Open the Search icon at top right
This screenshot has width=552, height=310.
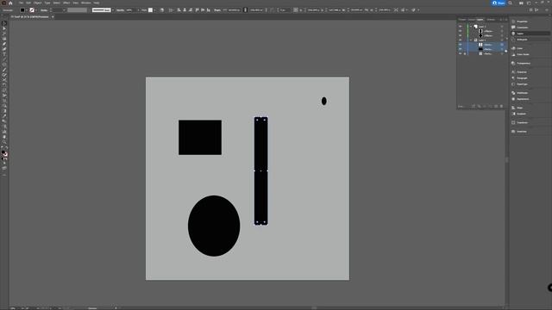(510, 3)
